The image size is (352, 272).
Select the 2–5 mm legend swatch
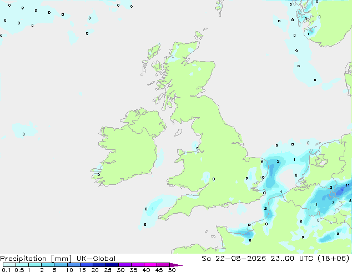[x=48, y=265]
